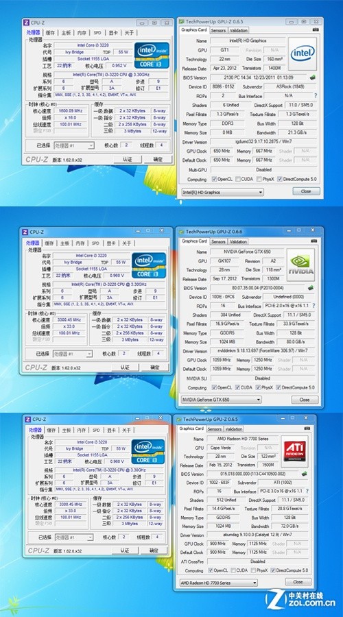This screenshot has width=343, height=617.
Task: Click Core i3 badge in CPU-Z showing 1600.09 MHz
Action: (x=152, y=55)
